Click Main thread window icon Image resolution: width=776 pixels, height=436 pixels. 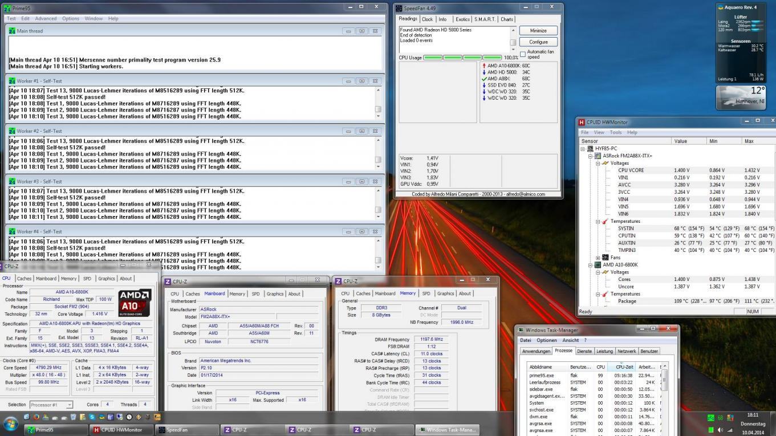pos(12,31)
